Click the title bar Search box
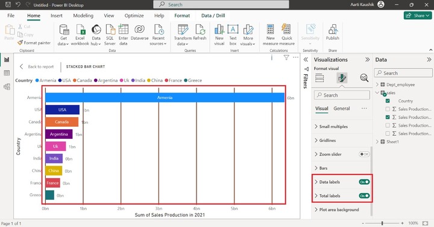 pyautogui.click(x=221, y=4)
